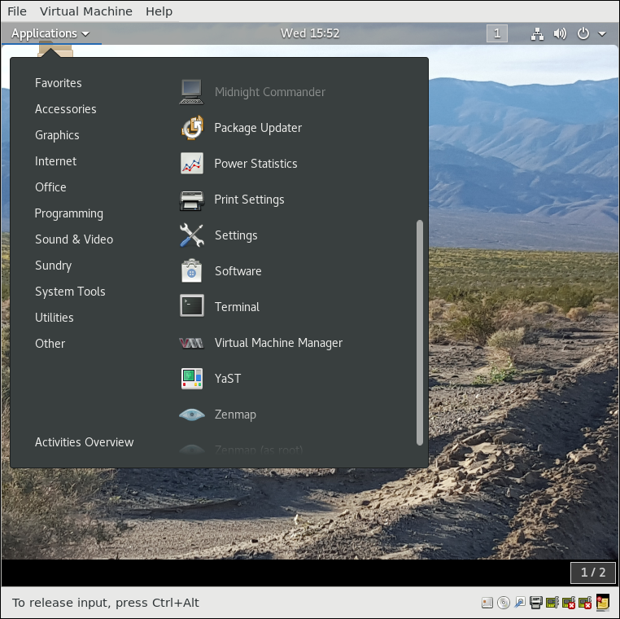
Task: Select the System Tools category
Action: click(70, 292)
